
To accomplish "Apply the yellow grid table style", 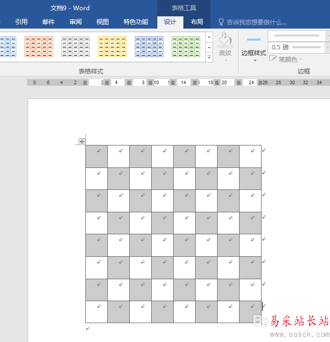I will point(112,46).
